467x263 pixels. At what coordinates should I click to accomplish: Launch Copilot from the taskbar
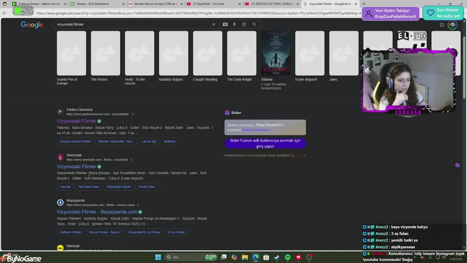click(x=234, y=257)
